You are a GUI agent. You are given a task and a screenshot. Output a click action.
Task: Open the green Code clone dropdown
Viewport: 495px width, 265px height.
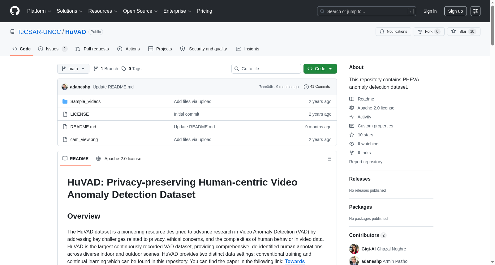tap(320, 69)
